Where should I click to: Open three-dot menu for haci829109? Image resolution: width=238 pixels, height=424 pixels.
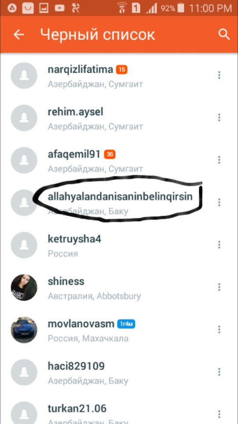[219, 372]
